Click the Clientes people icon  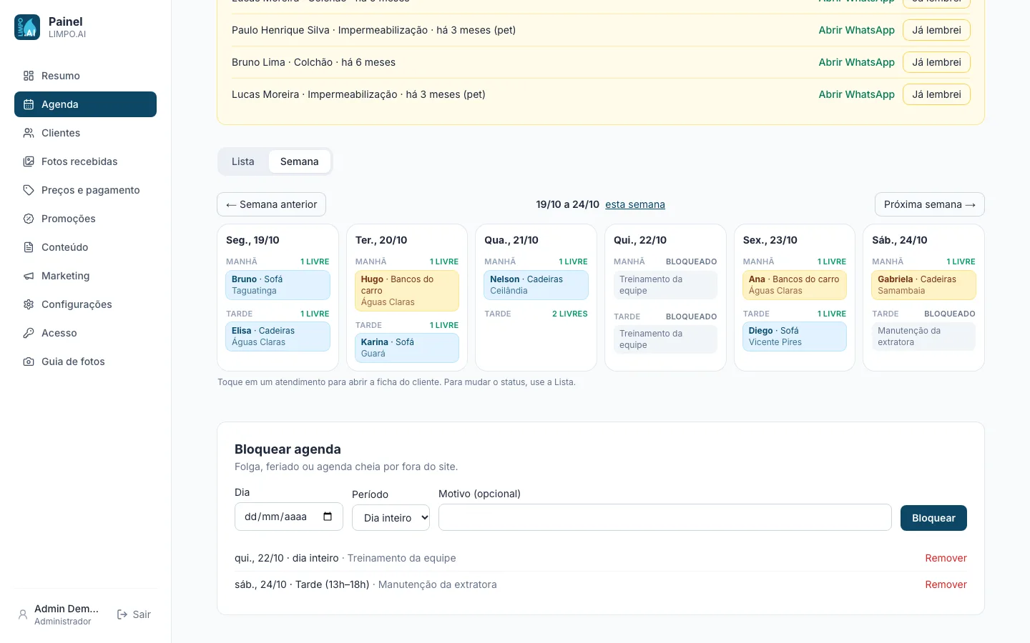click(x=29, y=133)
